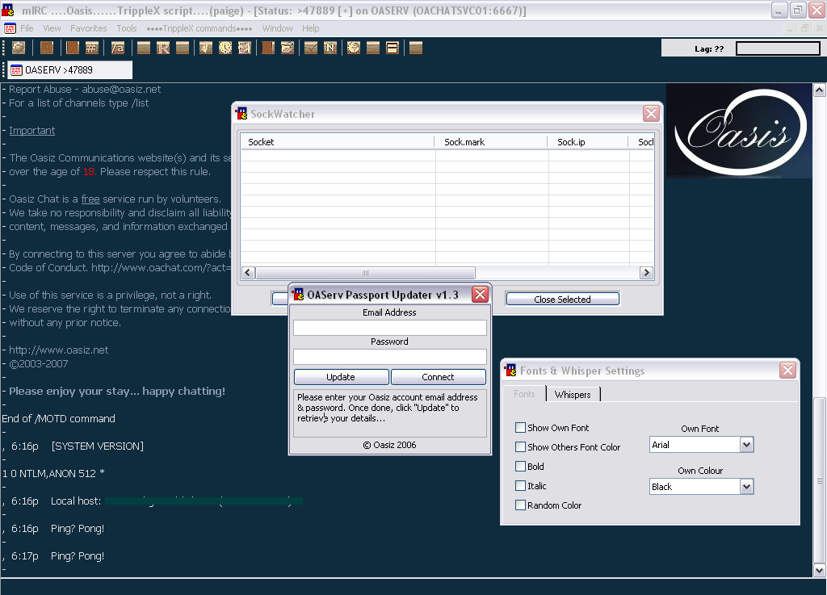Click the Update button in Passport Updater

click(341, 377)
